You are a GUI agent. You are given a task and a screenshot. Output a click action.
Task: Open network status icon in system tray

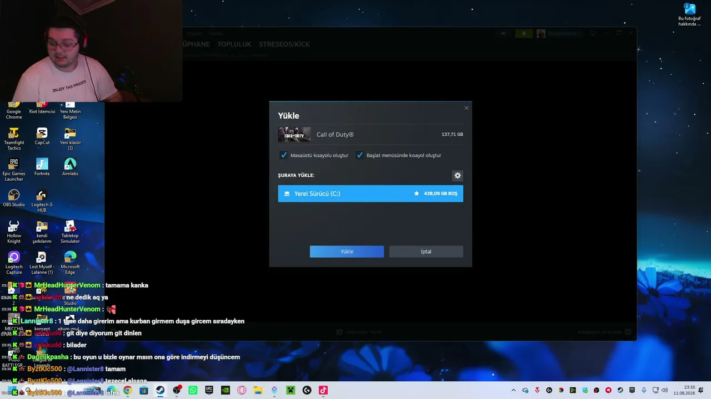click(655, 391)
